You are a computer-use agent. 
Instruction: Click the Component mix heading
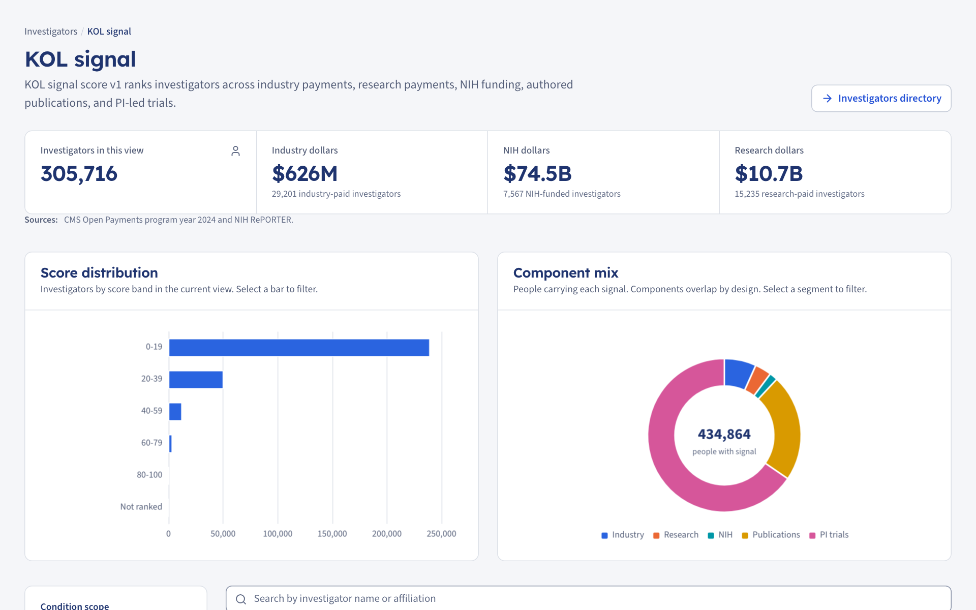[x=565, y=273]
